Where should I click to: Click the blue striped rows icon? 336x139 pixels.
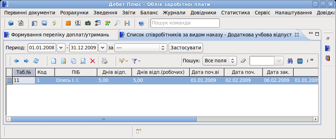tap(300, 61)
